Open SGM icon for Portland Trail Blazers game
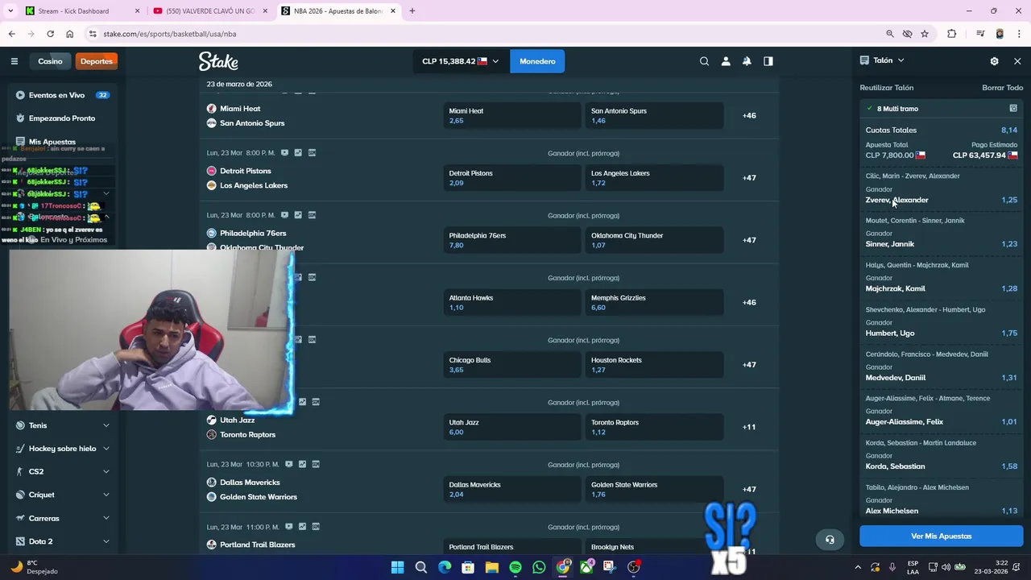The height and width of the screenshot is (580, 1031). coord(315,526)
